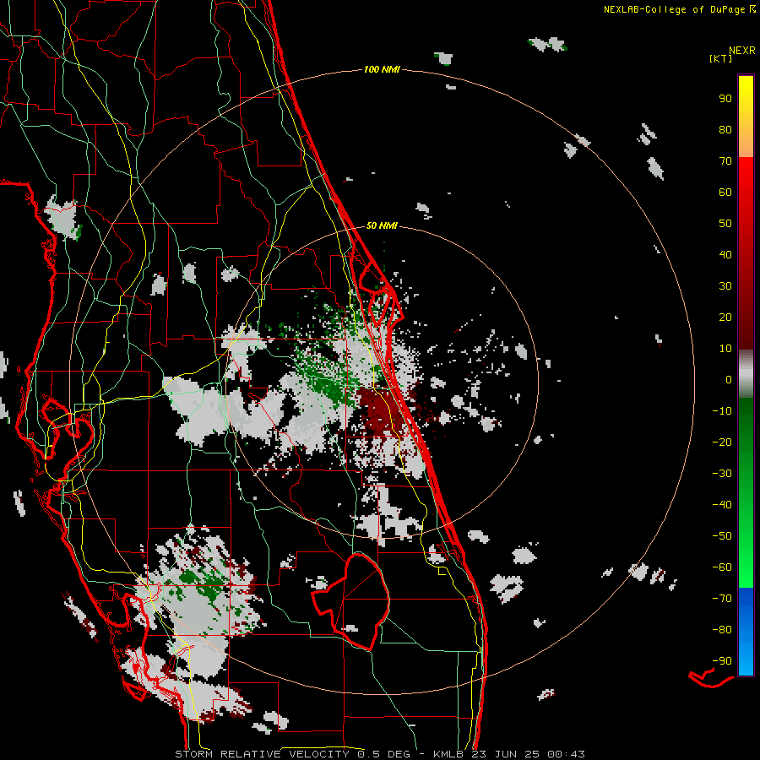Click the [KT] units label
This screenshot has width=760, height=760.
click(x=721, y=58)
